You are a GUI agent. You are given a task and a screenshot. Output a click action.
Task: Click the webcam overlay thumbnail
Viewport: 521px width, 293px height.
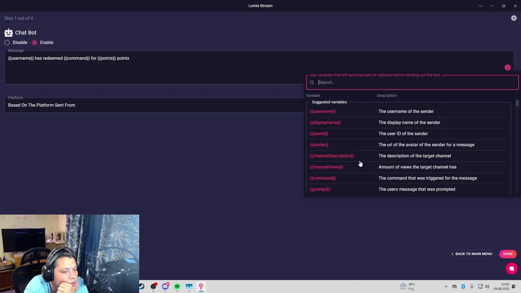pyautogui.click(x=70, y=254)
